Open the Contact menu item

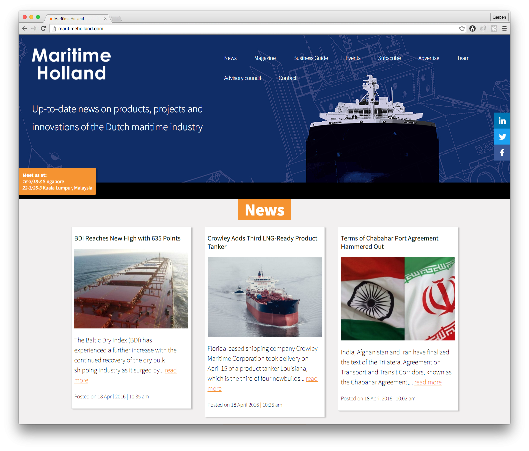click(288, 78)
